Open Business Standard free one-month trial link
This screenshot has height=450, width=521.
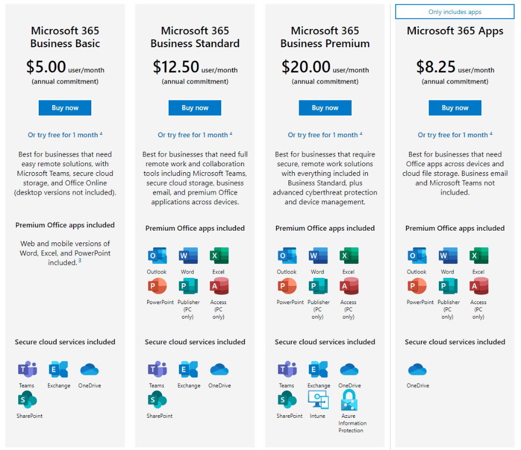(195, 135)
